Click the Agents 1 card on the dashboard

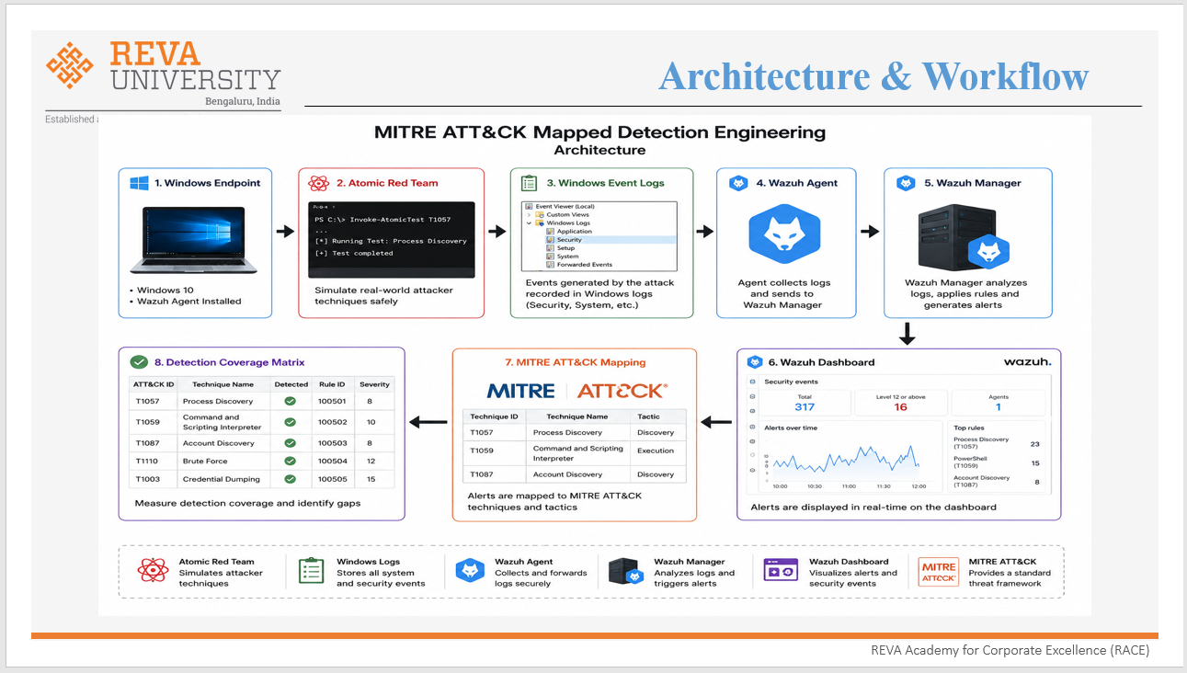pyautogui.click(x=999, y=403)
